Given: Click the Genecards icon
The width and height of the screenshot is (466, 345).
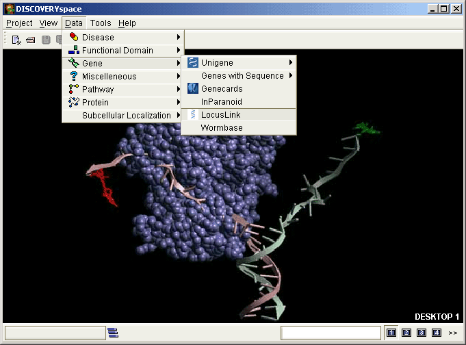Looking at the screenshot, I should [193, 88].
